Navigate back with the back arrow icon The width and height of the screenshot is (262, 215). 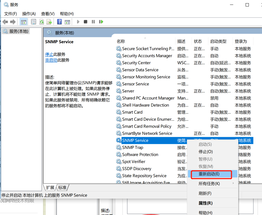point(5,21)
